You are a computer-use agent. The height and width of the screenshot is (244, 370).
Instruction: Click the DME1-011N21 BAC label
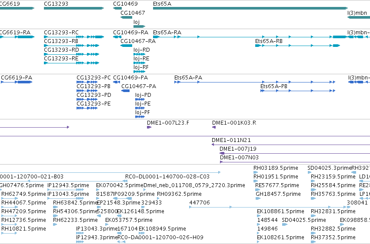(x=231, y=140)
